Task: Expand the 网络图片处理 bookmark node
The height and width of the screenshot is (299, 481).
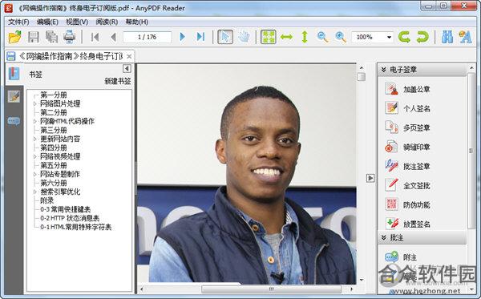Action: coord(34,104)
